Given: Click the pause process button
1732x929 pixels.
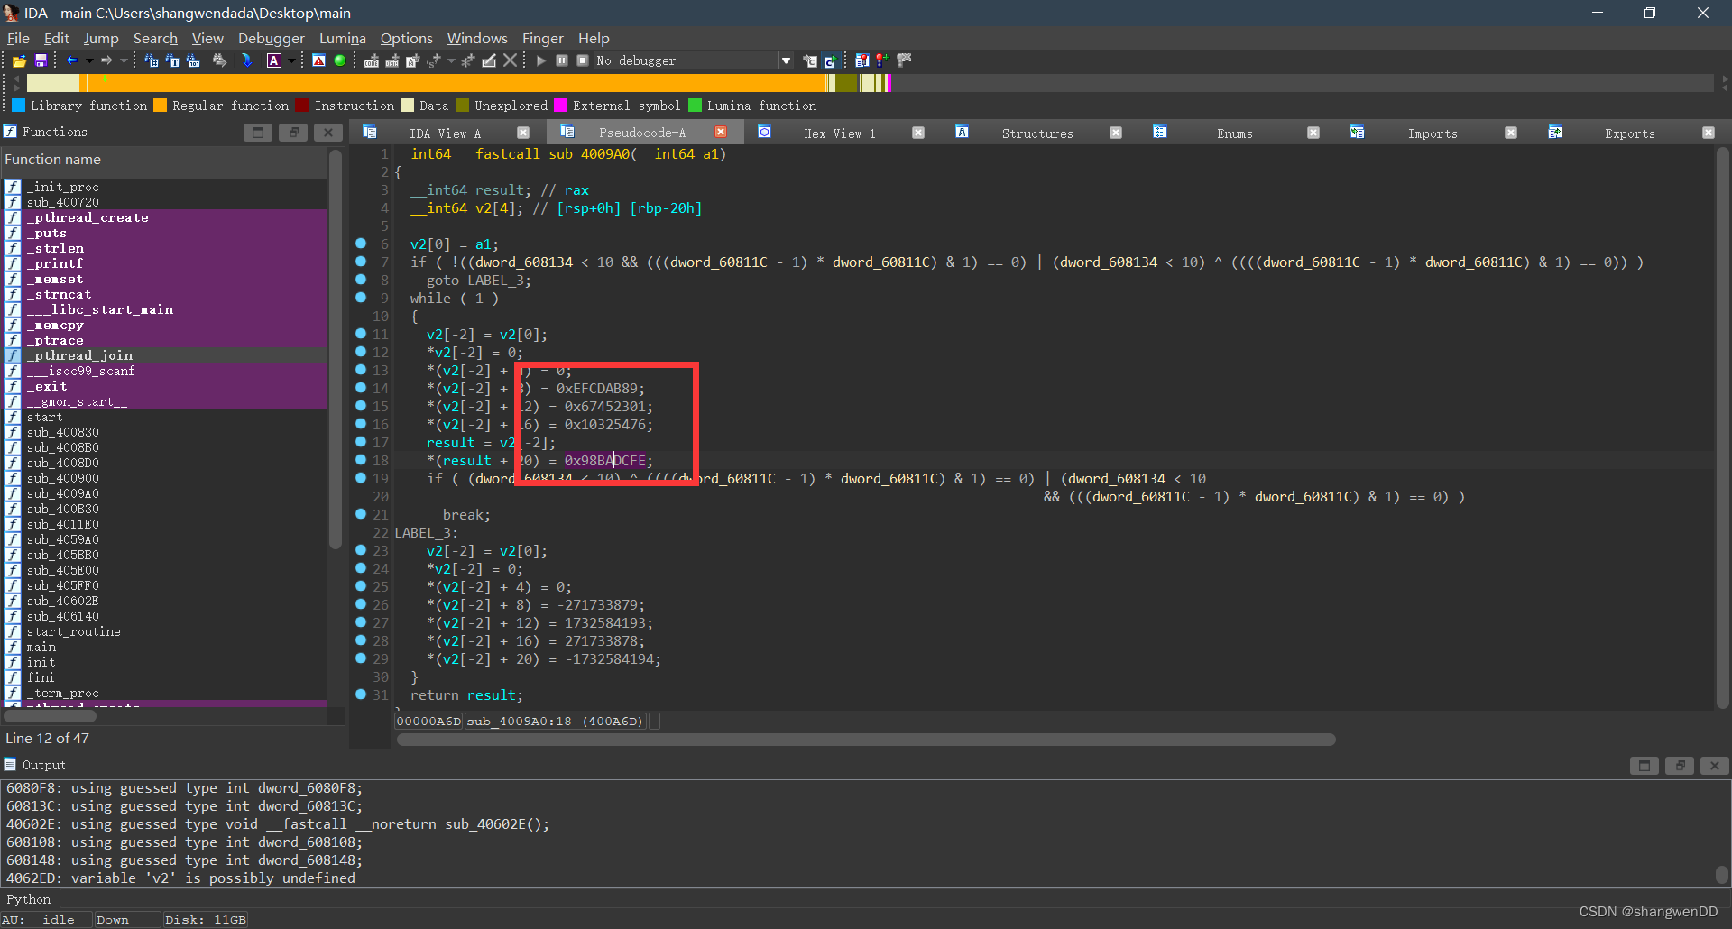Looking at the screenshot, I should pos(562,60).
